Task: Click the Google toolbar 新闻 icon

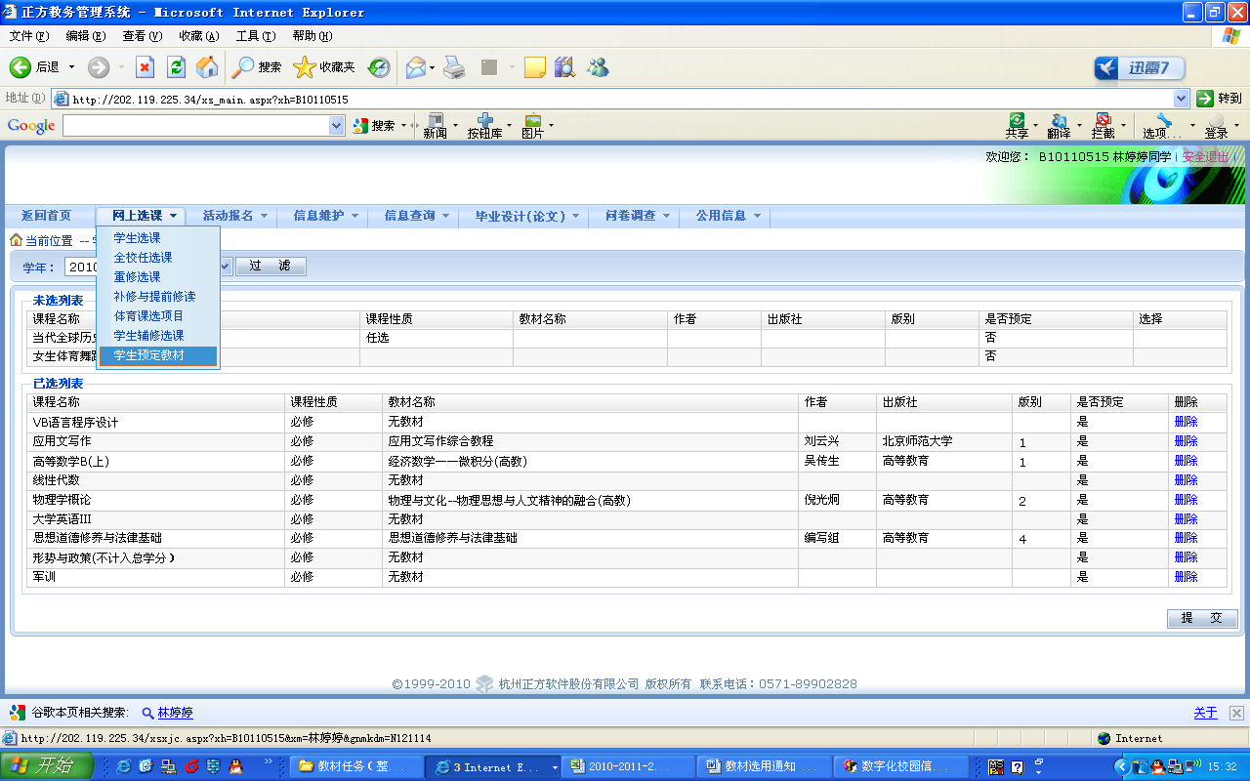Action: pos(435,125)
